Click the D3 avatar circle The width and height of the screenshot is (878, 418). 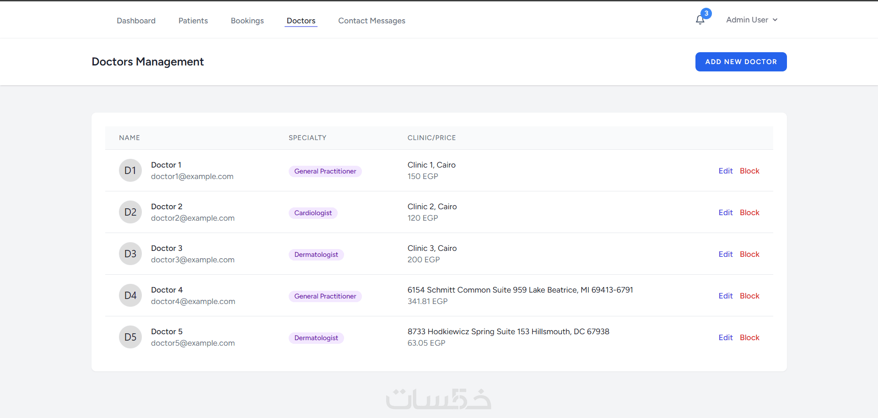[x=130, y=254]
